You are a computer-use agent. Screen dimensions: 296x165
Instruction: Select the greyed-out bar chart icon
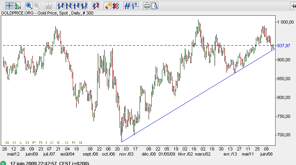49,6
